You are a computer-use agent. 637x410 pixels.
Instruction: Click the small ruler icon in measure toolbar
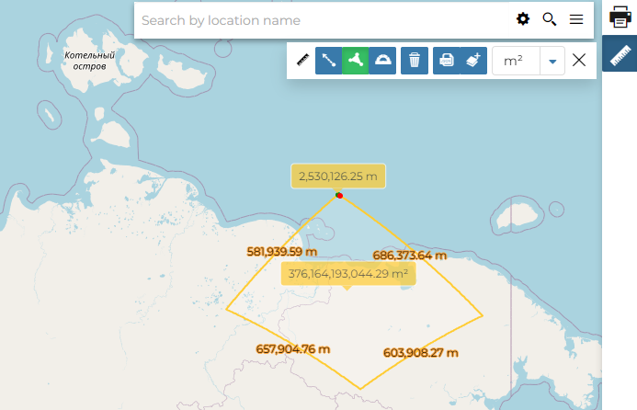[302, 60]
